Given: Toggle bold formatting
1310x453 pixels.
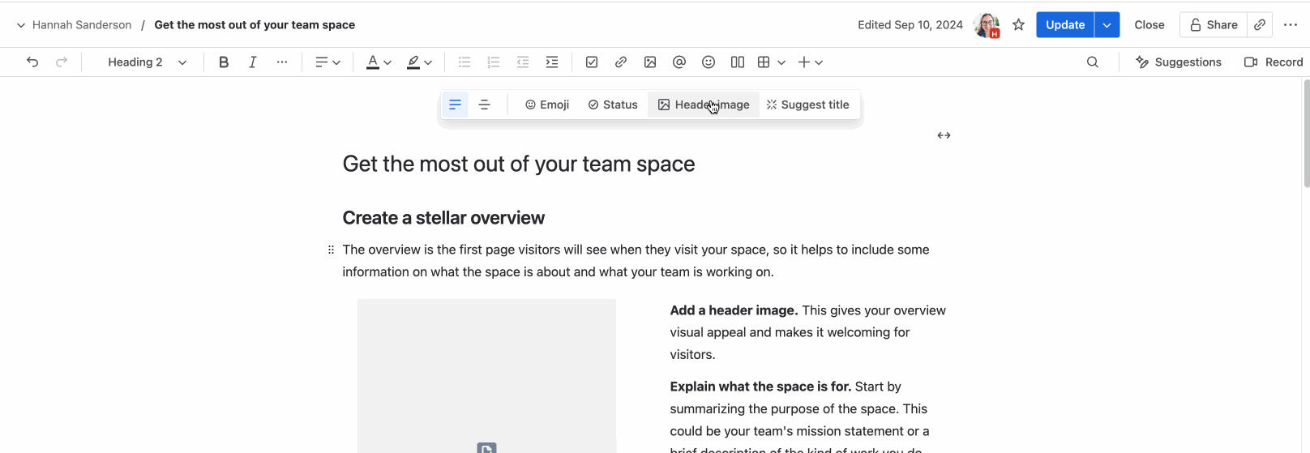Looking at the screenshot, I should pyautogui.click(x=224, y=62).
